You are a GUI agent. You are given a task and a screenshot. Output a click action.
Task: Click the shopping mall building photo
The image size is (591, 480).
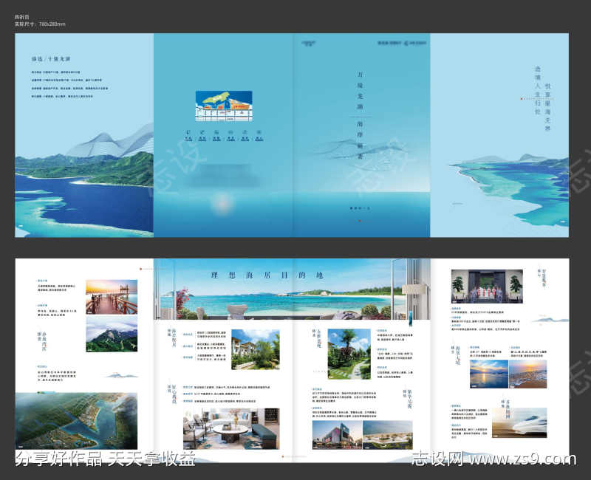(x=336, y=434)
